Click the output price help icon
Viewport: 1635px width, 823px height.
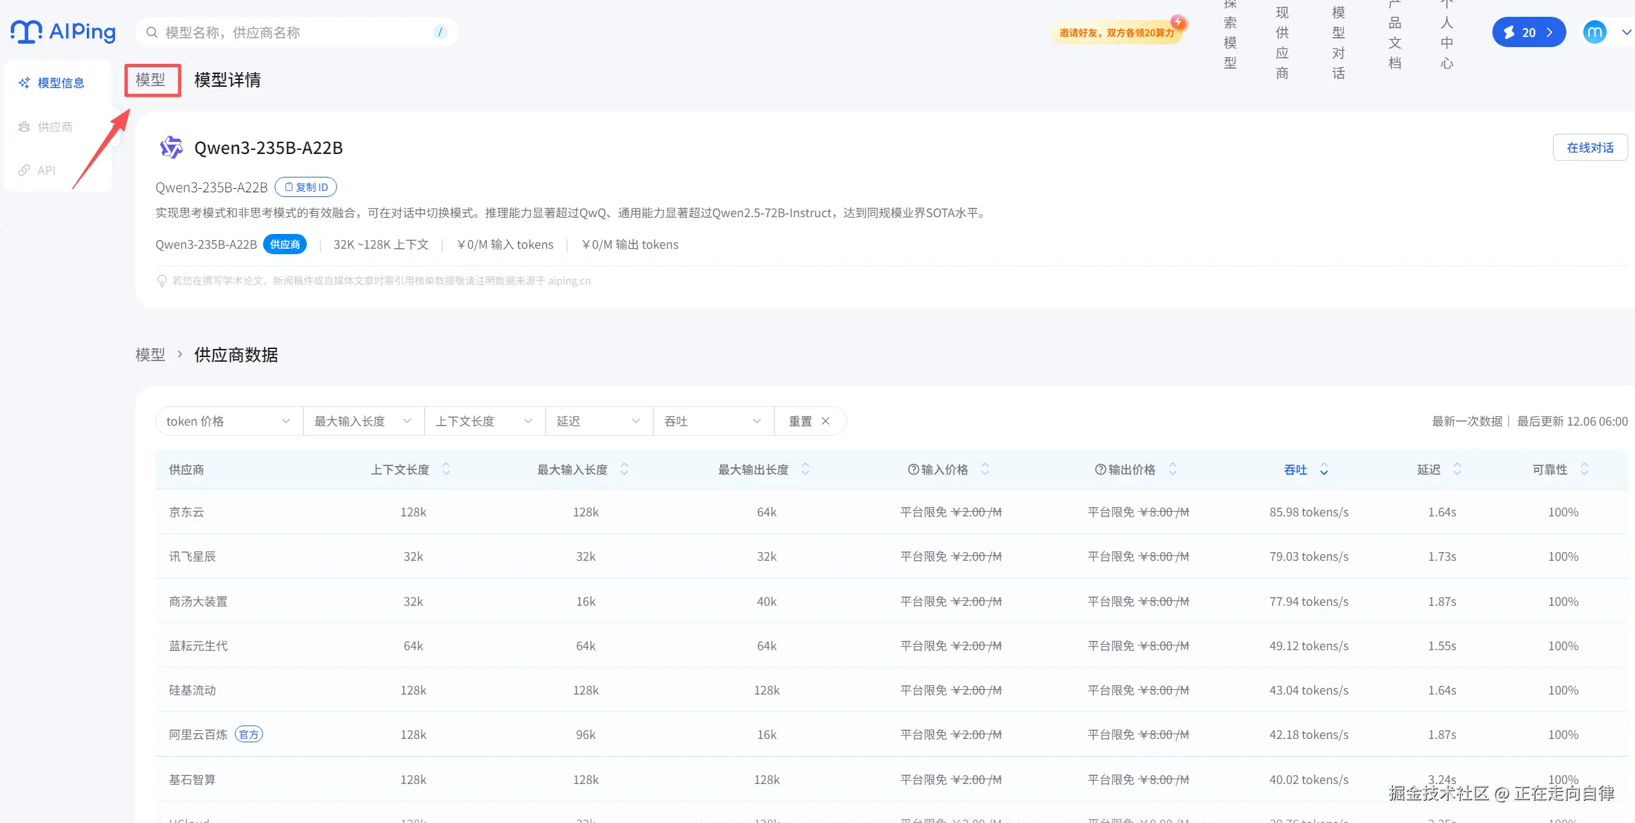pyautogui.click(x=1100, y=469)
